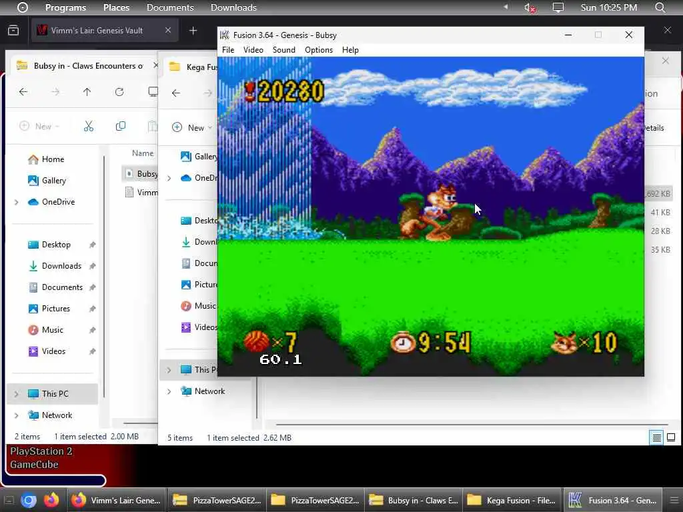Switch to Fusion 3.64 taskbar window
This screenshot has width=683, height=512.
(613, 501)
